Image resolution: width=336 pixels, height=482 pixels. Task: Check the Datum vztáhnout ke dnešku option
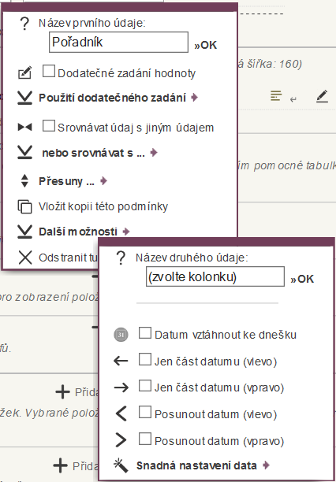click(145, 333)
